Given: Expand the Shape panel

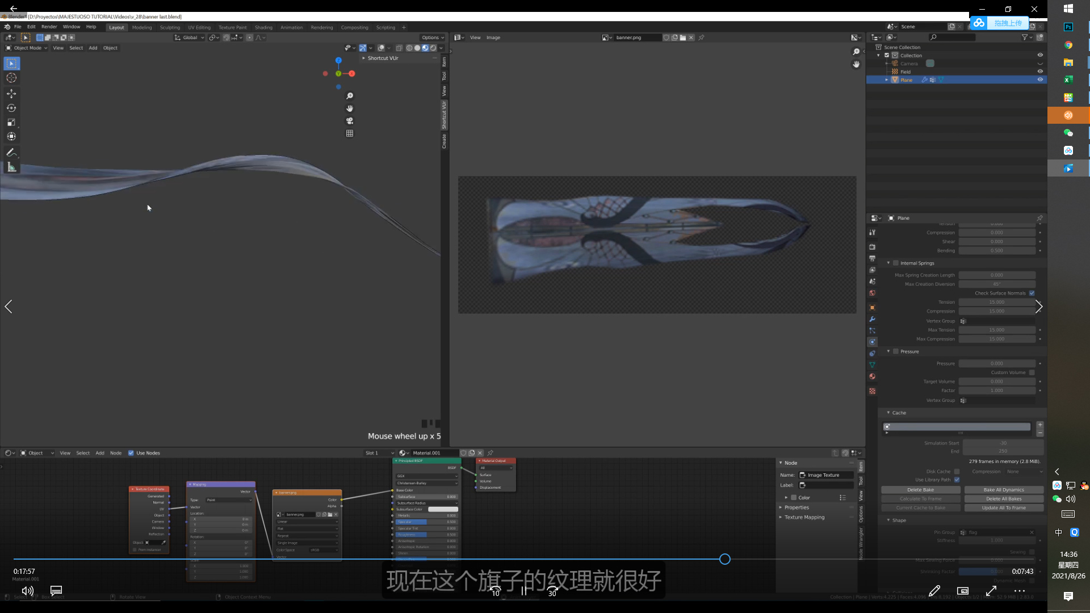Looking at the screenshot, I should 899,520.
